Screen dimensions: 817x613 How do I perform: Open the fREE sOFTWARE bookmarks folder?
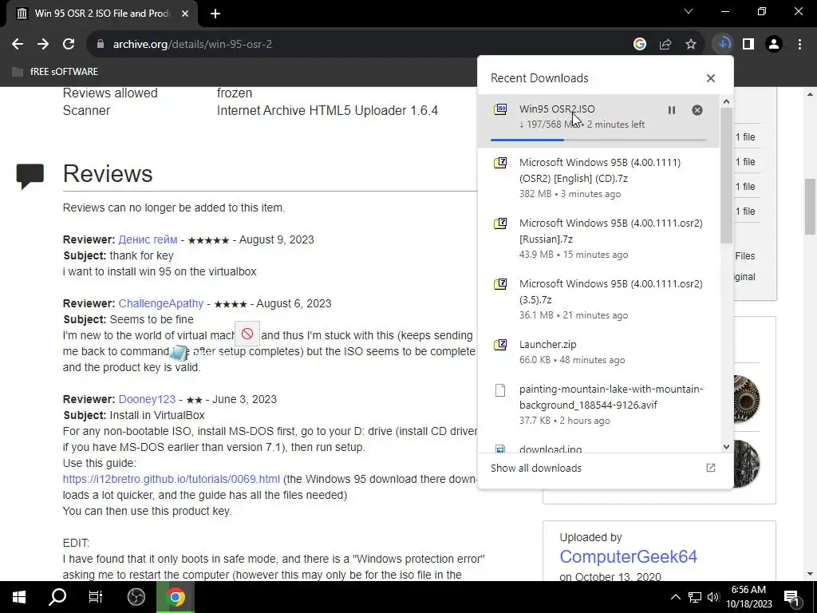[x=55, y=71]
